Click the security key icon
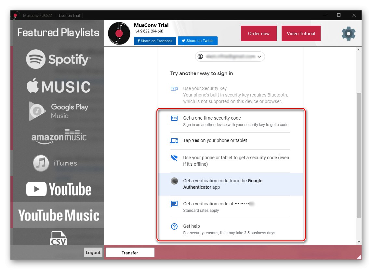Image resolution: width=372 pixels, height=270 pixels. 174,89
